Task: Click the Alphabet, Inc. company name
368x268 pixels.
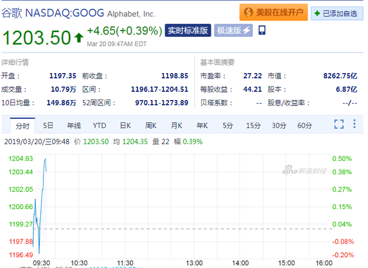Action: [131, 14]
